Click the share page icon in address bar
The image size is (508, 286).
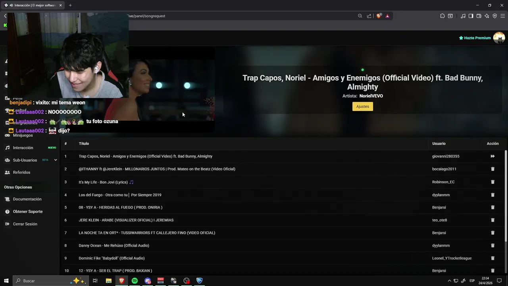pyautogui.click(x=369, y=16)
